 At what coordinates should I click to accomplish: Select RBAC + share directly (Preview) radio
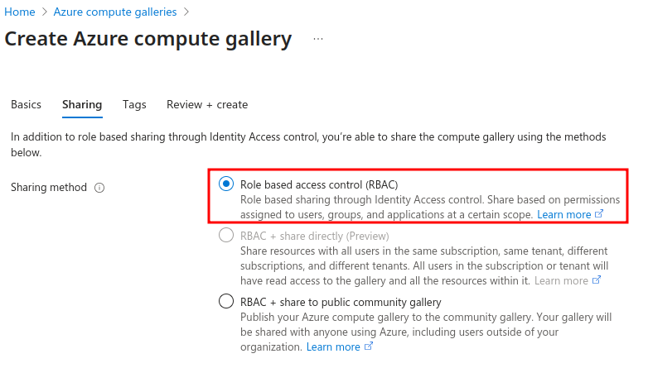pos(226,236)
